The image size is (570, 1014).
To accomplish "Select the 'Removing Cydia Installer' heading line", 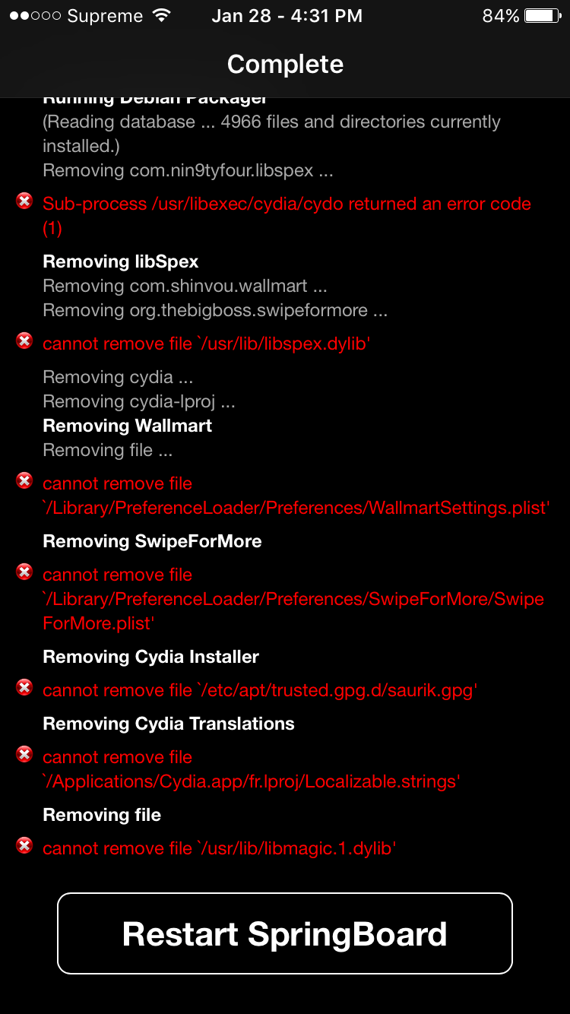I will coord(150,657).
